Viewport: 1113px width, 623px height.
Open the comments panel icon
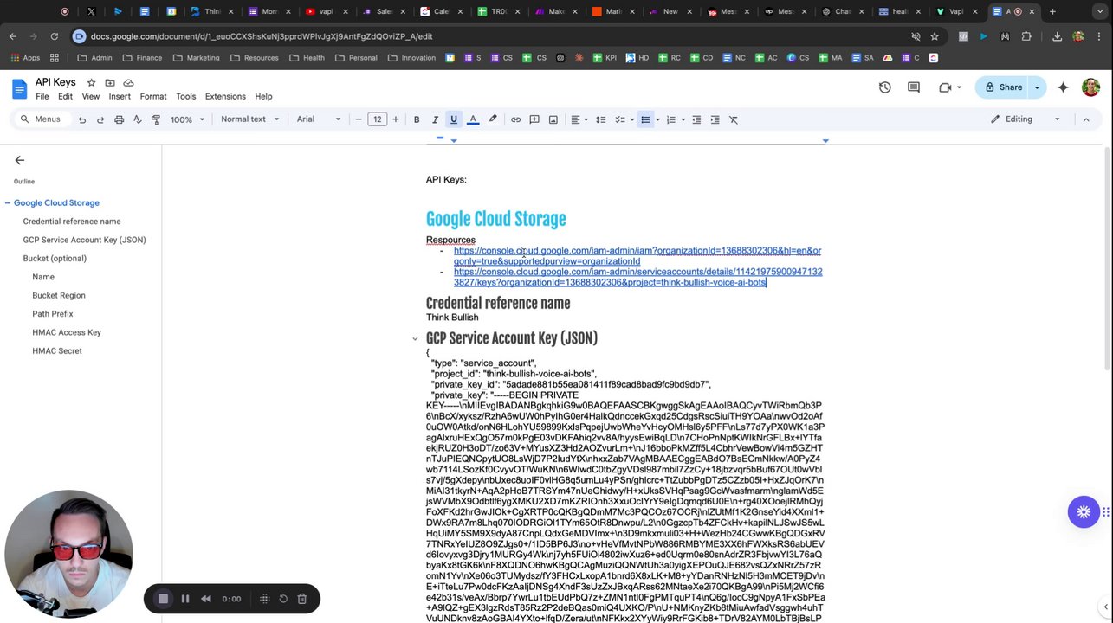coord(913,87)
